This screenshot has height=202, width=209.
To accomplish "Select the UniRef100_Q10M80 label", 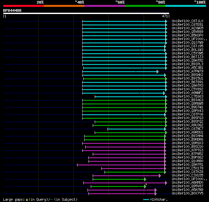I will click(x=187, y=161).
